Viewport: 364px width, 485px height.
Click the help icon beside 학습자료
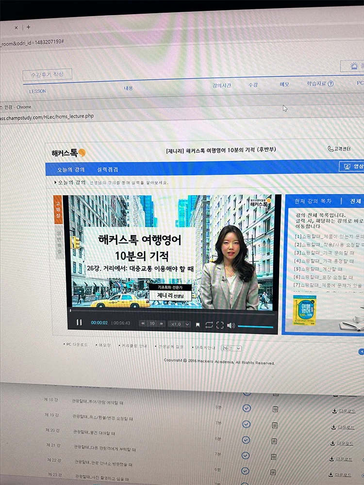(x=331, y=83)
